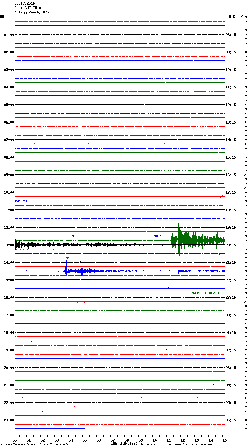This screenshot has width=248, height=448.
Task: Select the station code FLWY SHZ IW 01
Action: (x=29, y=8)
